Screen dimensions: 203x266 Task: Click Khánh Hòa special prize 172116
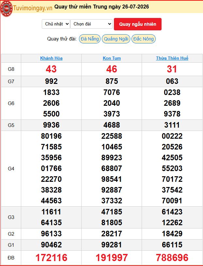pos(51,258)
